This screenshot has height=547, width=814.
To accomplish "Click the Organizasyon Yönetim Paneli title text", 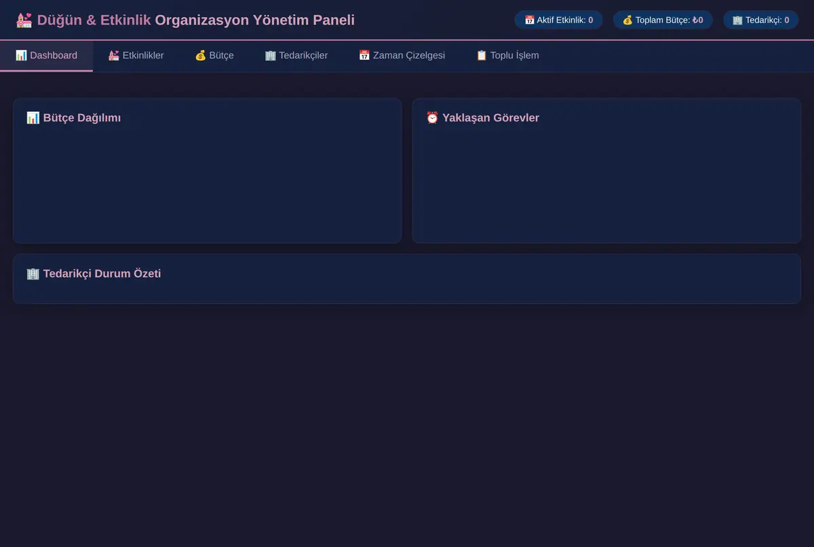I will coord(254,20).
